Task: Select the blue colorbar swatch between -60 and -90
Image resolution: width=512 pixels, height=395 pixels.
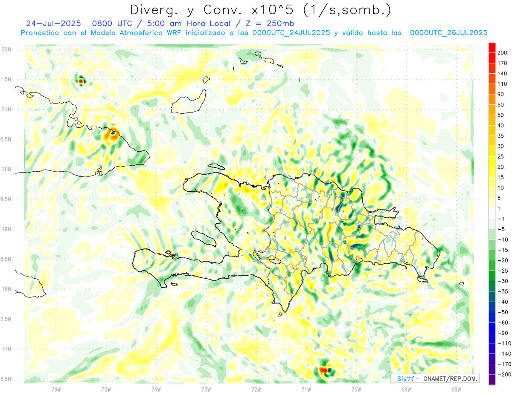Action: [x=492, y=328]
